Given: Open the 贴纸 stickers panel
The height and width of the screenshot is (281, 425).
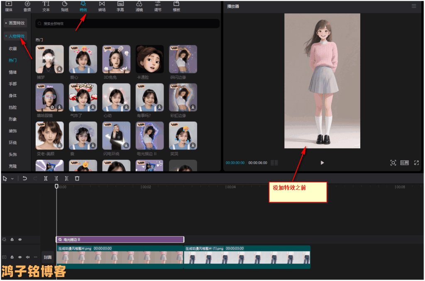Looking at the screenshot, I should (65, 6).
